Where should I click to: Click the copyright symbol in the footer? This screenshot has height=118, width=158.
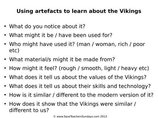pyautogui.click(x=55, y=116)
